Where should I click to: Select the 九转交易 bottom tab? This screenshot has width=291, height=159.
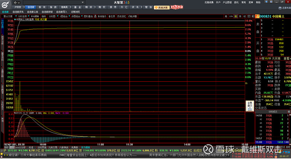53,147
